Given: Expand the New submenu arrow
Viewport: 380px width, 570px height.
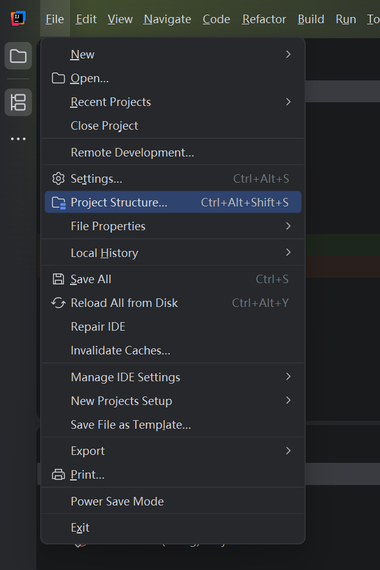Looking at the screenshot, I should (x=288, y=55).
